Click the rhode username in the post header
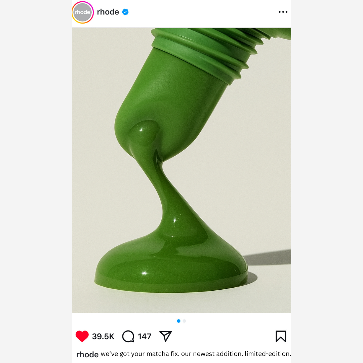 pyautogui.click(x=108, y=12)
